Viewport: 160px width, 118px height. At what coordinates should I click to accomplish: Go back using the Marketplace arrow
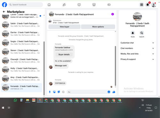pos(4,12)
